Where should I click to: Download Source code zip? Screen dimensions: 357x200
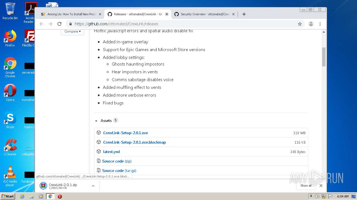117,161
